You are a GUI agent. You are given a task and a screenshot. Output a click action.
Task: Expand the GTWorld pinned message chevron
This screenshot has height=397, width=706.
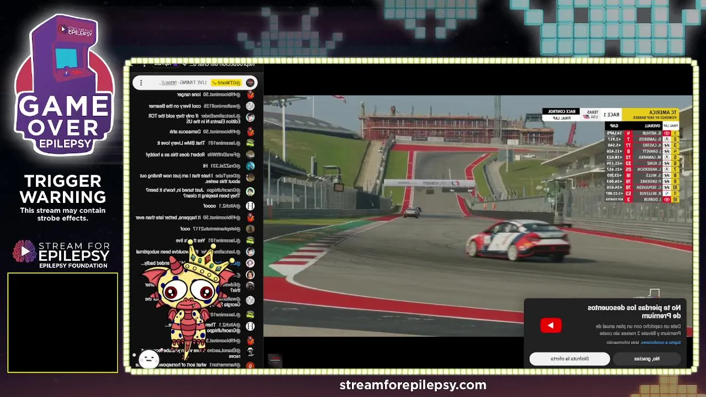coord(213,83)
